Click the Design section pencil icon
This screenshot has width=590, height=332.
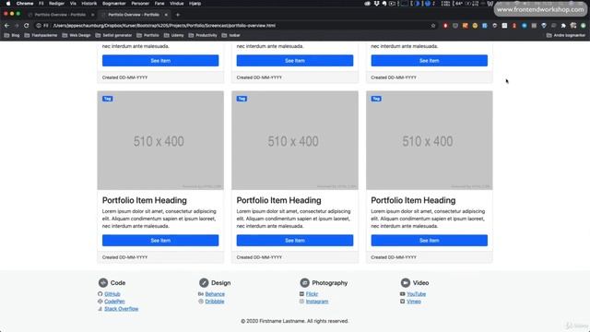(x=204, y=283)
